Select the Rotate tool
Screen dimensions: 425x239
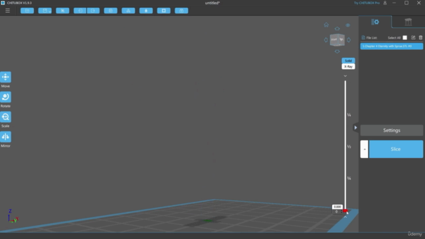point(5,97)
